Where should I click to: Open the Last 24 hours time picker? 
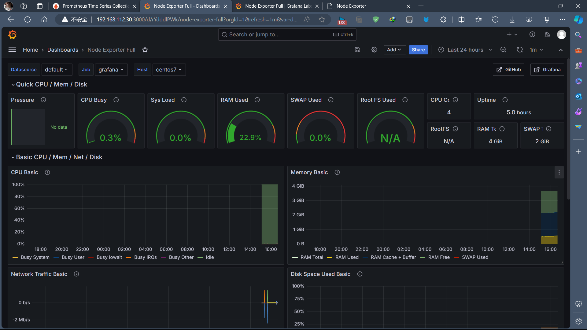pyautogui.click(x=465, y=50)
